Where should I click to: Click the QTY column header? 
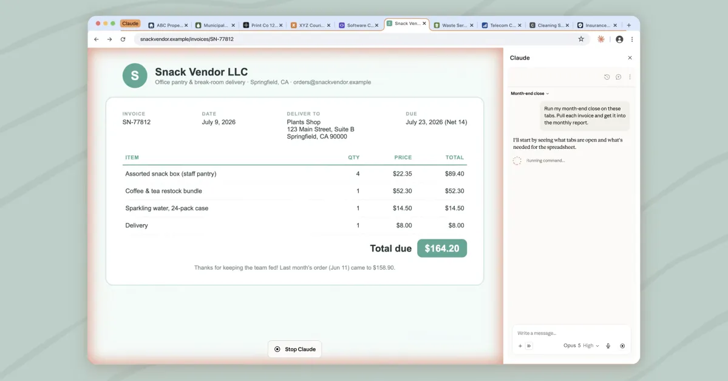(354, 157)
